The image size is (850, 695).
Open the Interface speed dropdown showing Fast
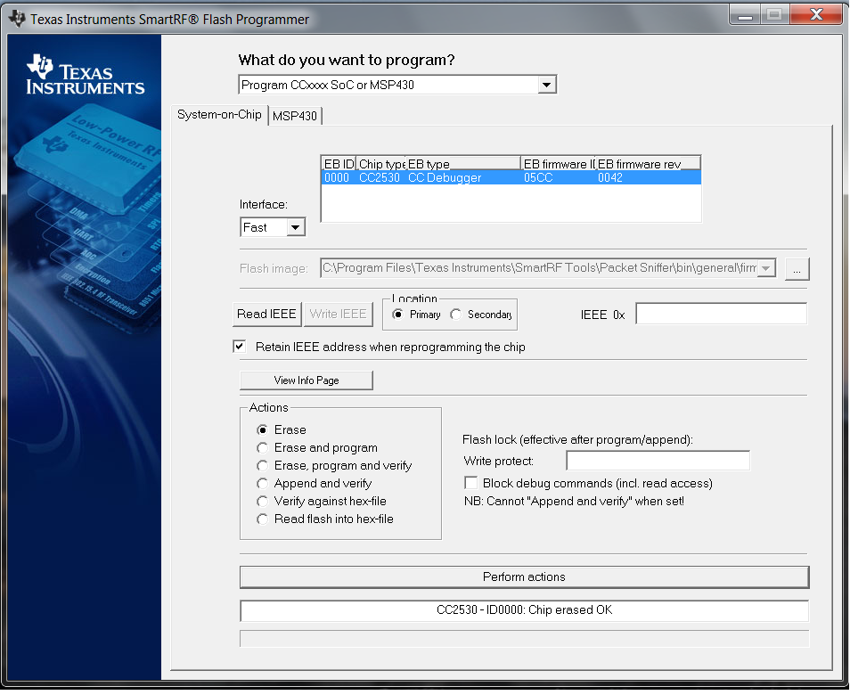click(x=296, y=227)
